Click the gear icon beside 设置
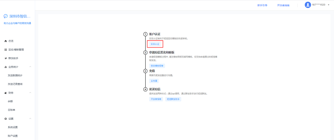The width and height of the screenshot is (334, 140). (x=6, y=119)
